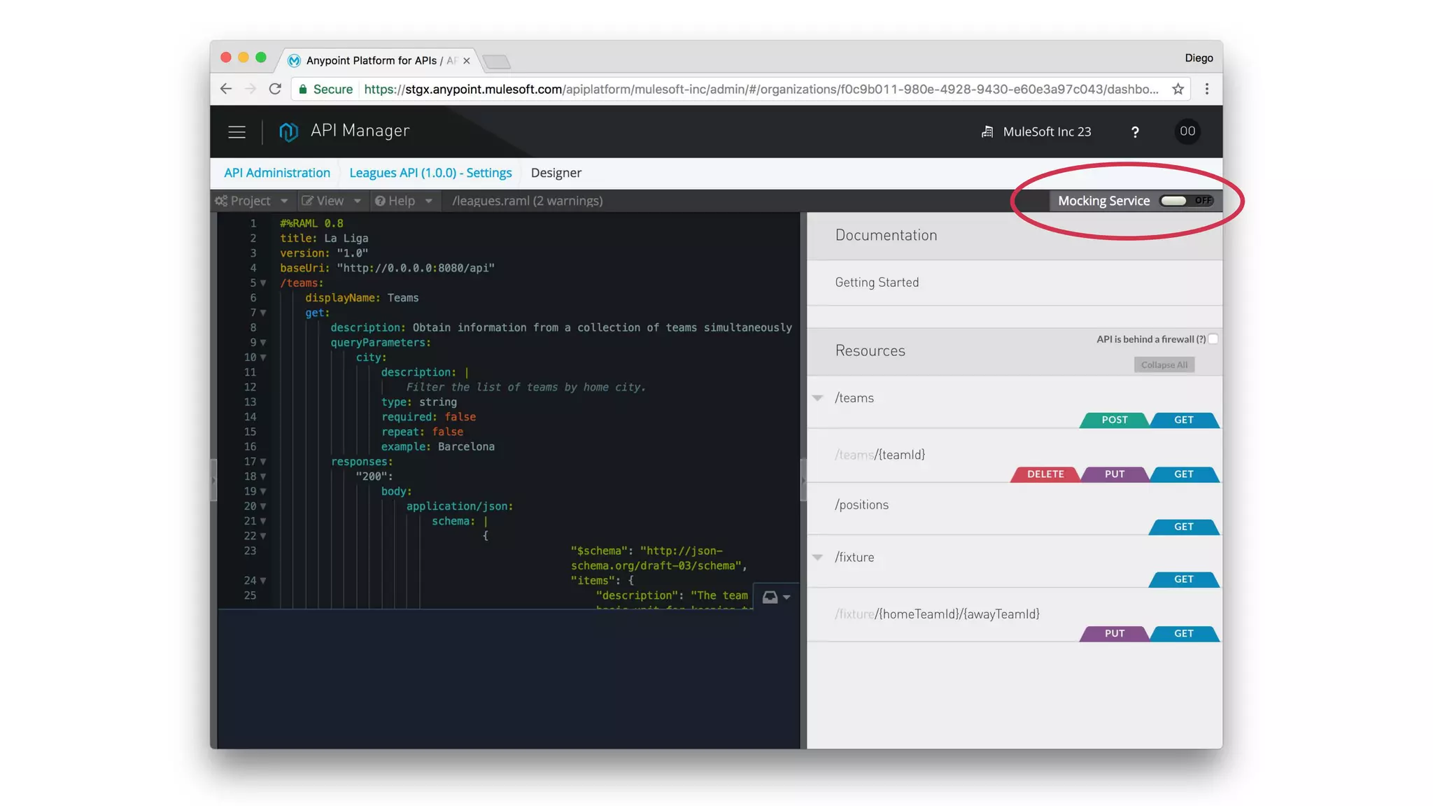Open the hamburger navigation menu
This screenshot has width=1433, height=806.
237,132
